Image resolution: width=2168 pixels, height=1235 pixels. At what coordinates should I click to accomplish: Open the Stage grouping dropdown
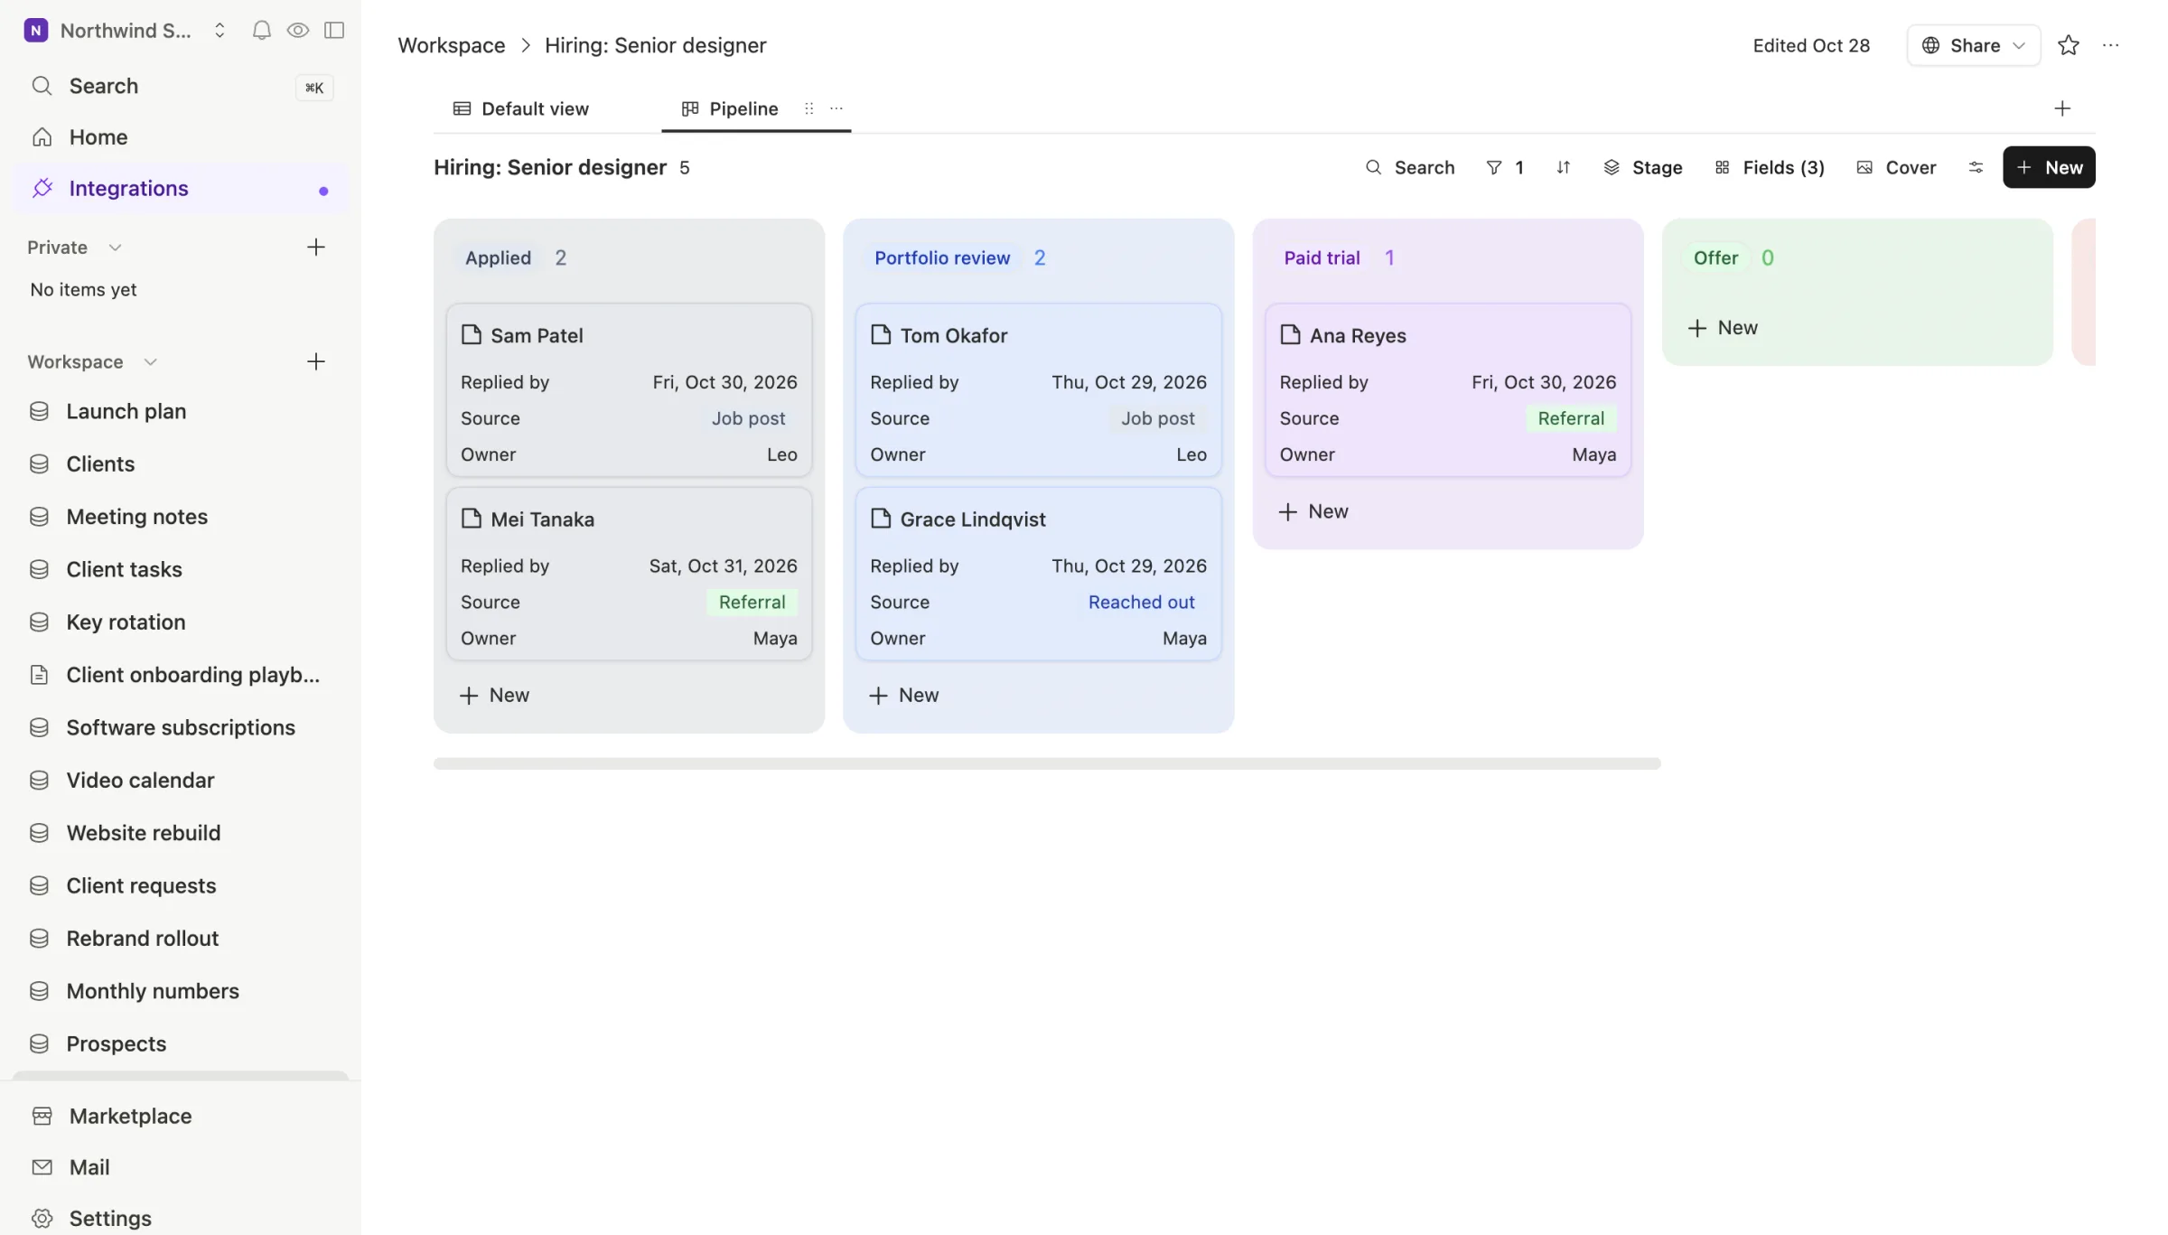tap(1642, 168)
